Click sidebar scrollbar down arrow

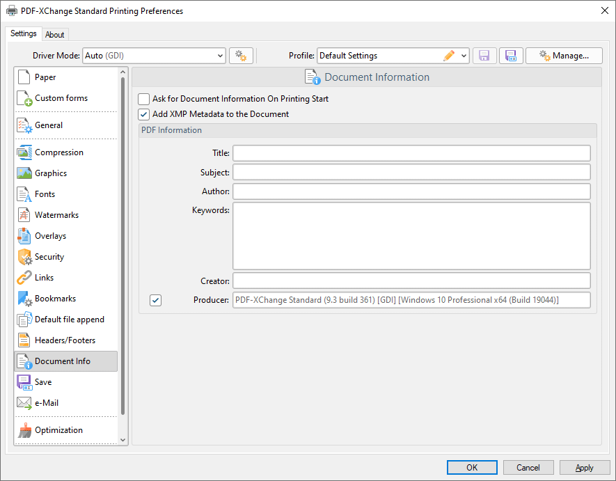coord(123,440)
